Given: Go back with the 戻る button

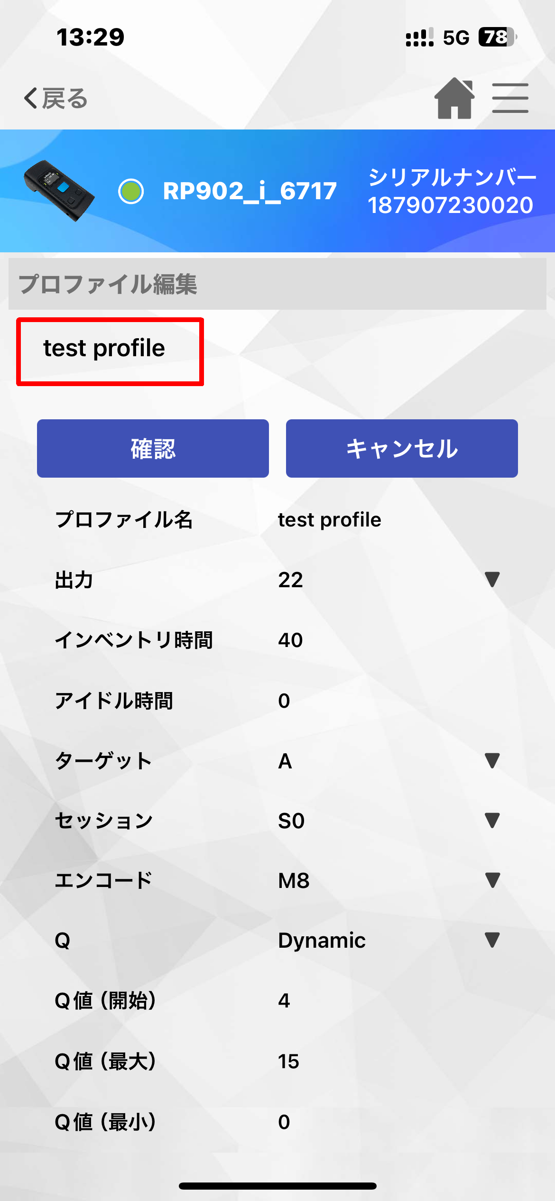Looking at the screenshot, I should (55, 98).
